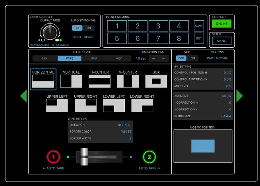Image resolution: width=260 pixels, height=186 pixels.
Task: Choose the V-CENTER wipe pattern
Action: 128,79
